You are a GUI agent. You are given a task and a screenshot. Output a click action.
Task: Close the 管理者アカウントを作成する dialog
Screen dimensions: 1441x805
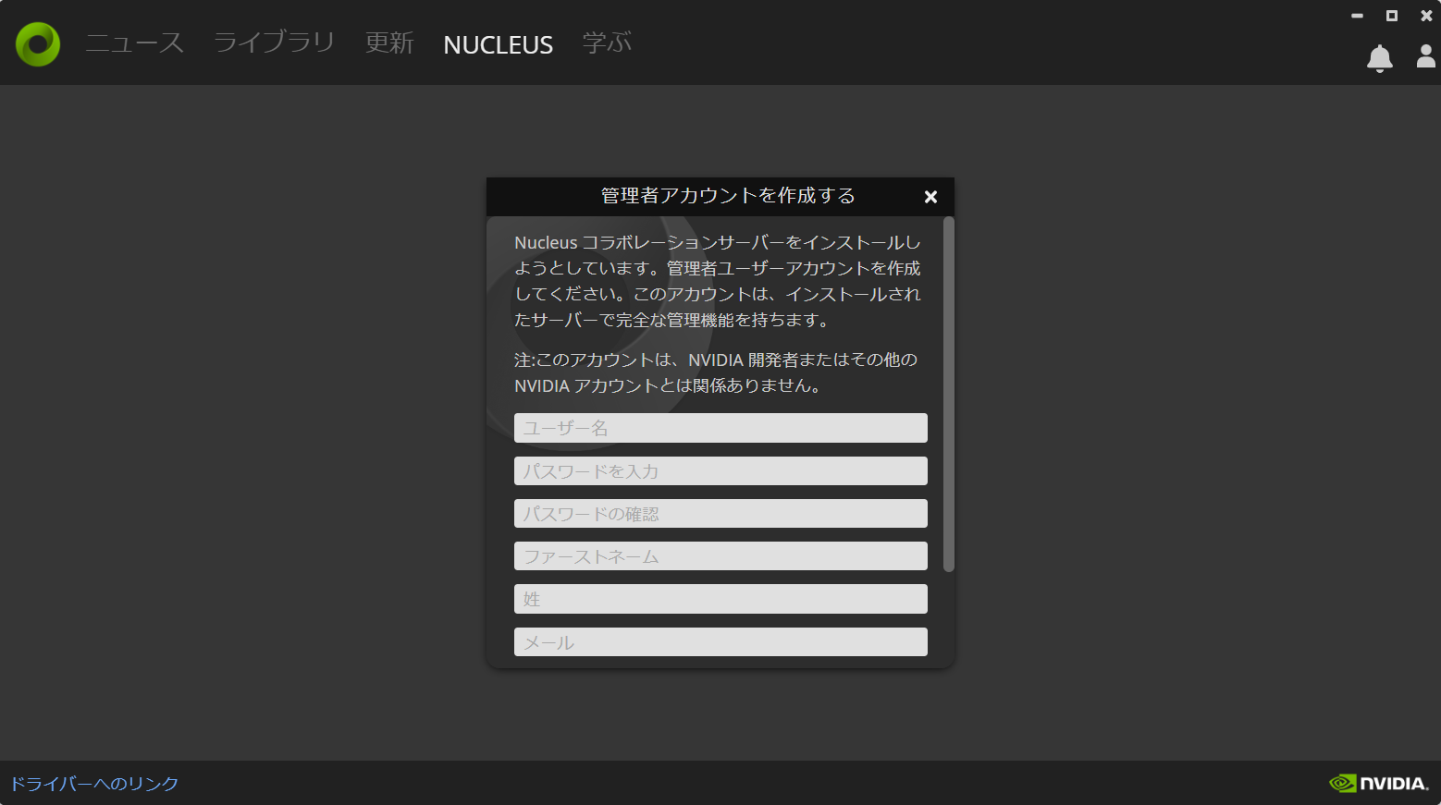tap(930, 197)
